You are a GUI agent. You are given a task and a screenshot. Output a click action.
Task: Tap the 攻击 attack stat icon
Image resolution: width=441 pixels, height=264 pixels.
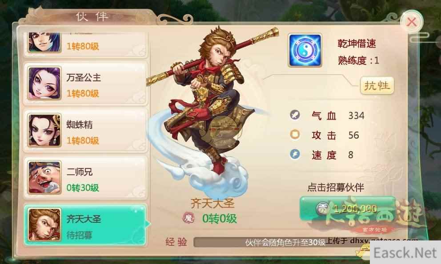[295, 134]
